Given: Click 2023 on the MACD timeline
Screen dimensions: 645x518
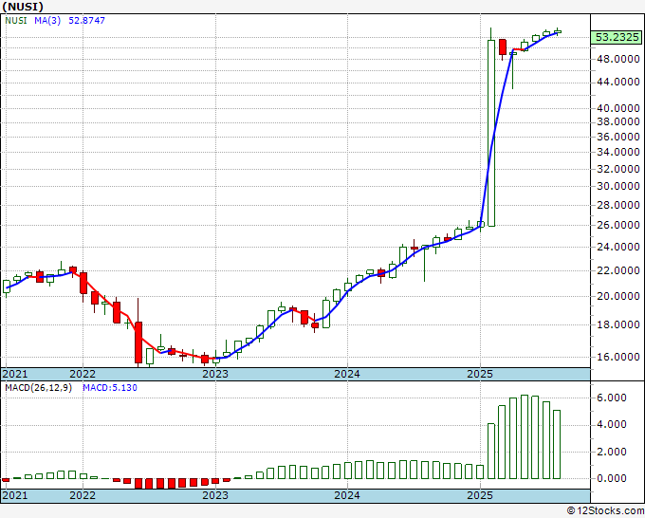Looking at the screenshot, I should [x=215, y=495].
